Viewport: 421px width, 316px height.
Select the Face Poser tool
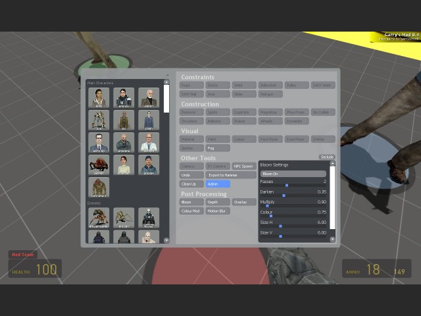pyautogui.click(x=270, y=139)
